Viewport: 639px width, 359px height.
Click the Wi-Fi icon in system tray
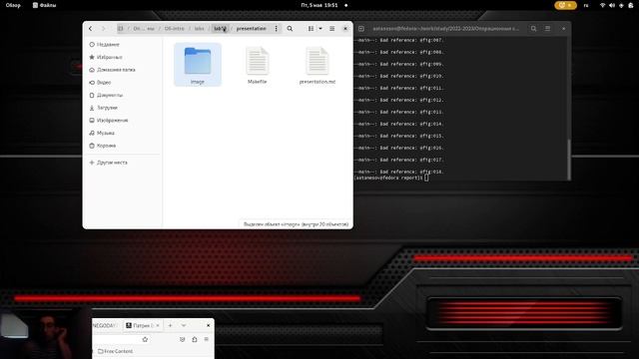pyautogui.click(x=602, y=5)
